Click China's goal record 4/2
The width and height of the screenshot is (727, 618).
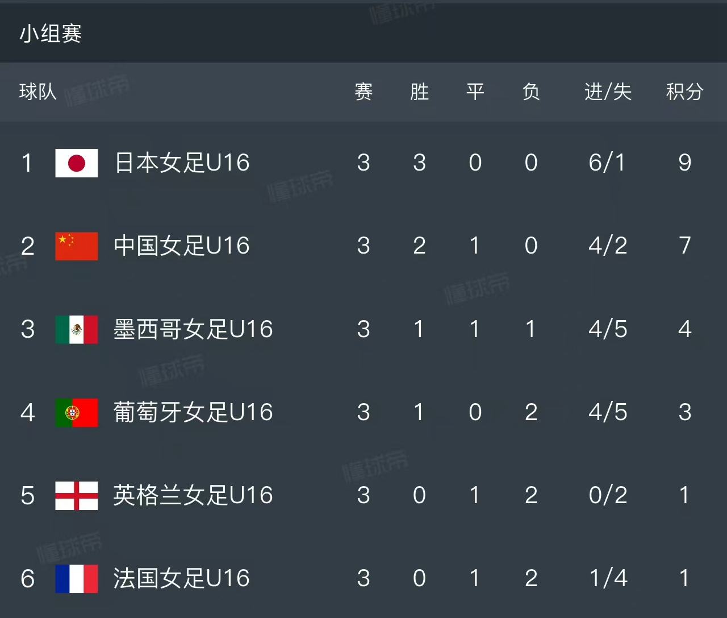(607, 246)
